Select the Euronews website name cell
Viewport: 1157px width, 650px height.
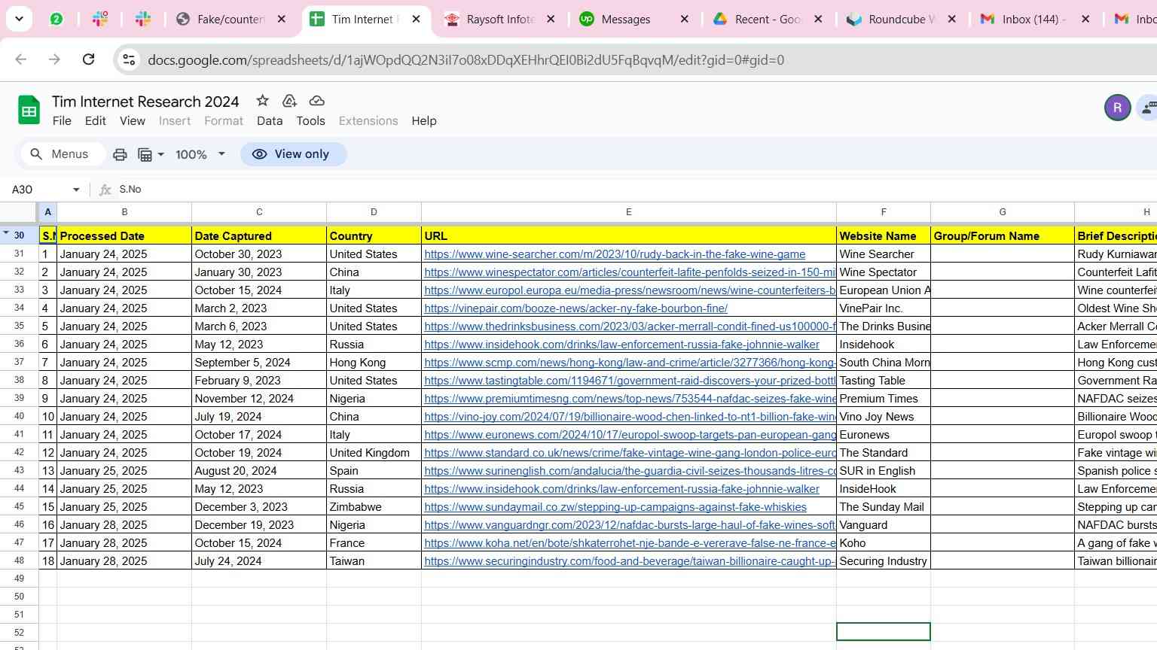(884, 435)
